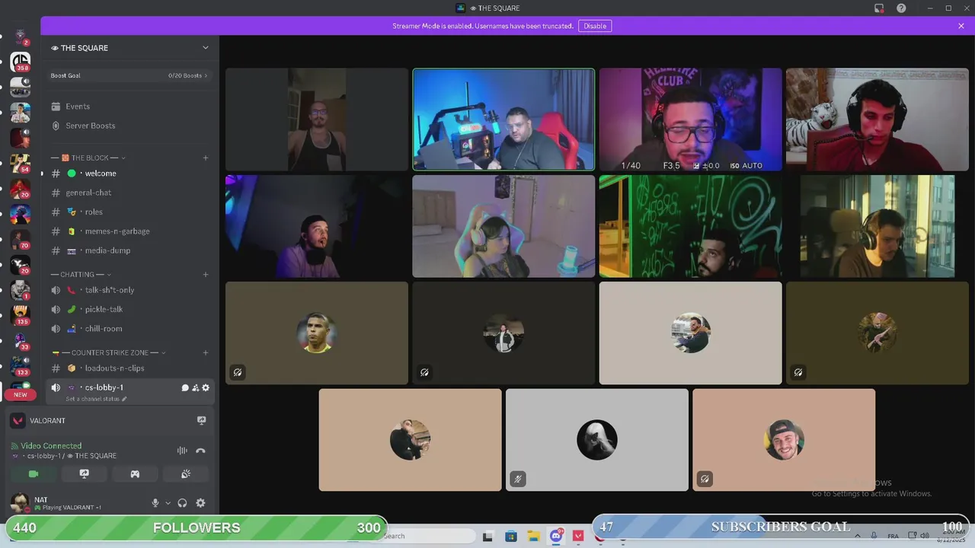Open the Discord help icon in title bar
The width and height of the screenshot is (975, 548).
pos(901,8)
